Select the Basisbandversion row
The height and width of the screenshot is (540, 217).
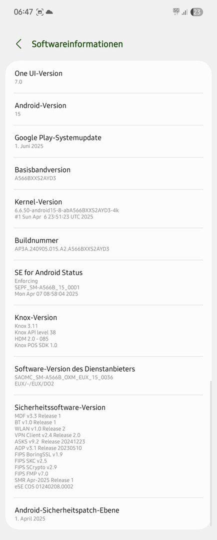tap(108, 173)
